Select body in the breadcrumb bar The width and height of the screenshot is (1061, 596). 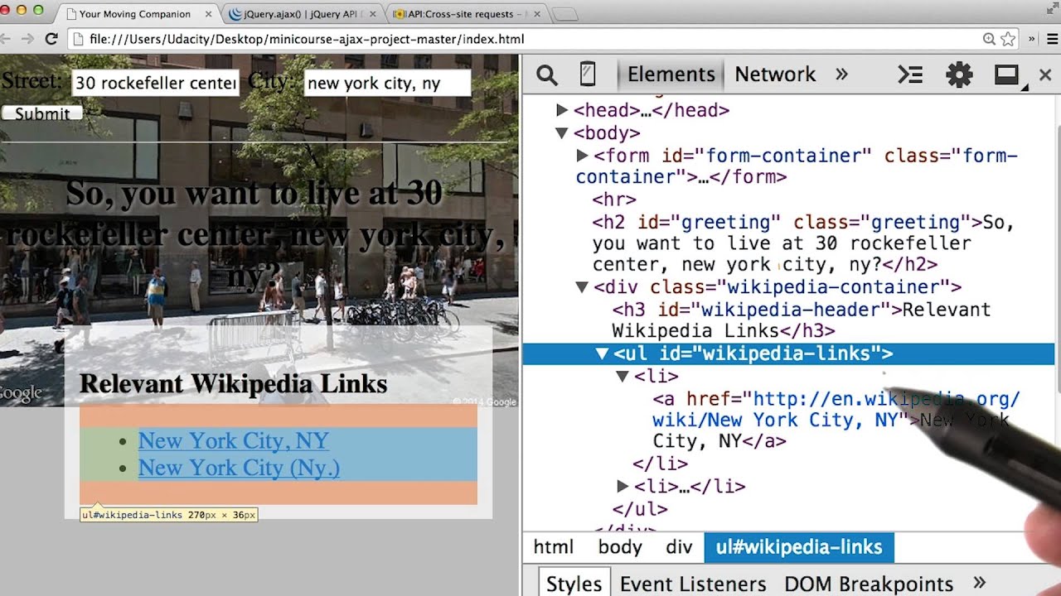[620, 547]
